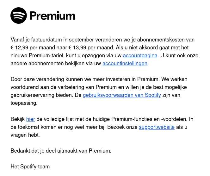Visit the supportwebsite link
This screenshot has height=176, width=210.
click(x=157, y=127)
